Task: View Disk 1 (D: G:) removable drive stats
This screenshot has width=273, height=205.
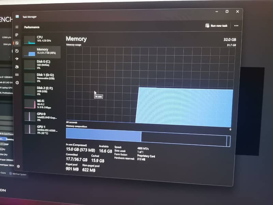Action: [41, 78]
